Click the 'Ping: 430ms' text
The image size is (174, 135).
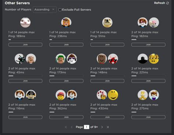(x=99, y=108)
